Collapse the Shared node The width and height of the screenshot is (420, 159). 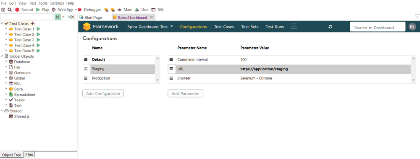(x=2, y=111)
